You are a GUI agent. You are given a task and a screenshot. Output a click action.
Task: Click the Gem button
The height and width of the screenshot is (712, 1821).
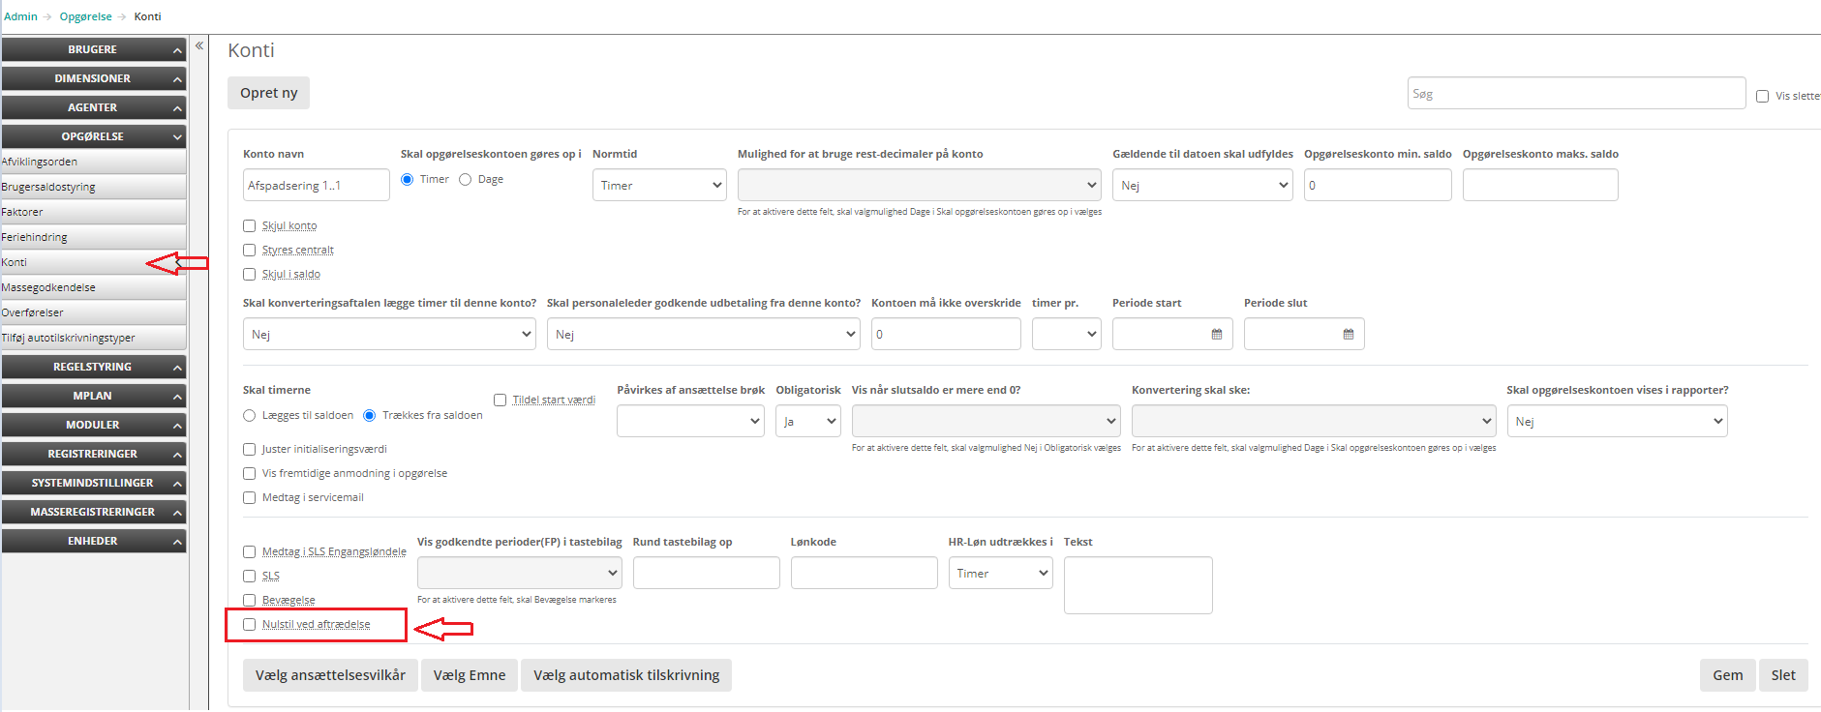pyautogui.click(x=1727, y=675)
